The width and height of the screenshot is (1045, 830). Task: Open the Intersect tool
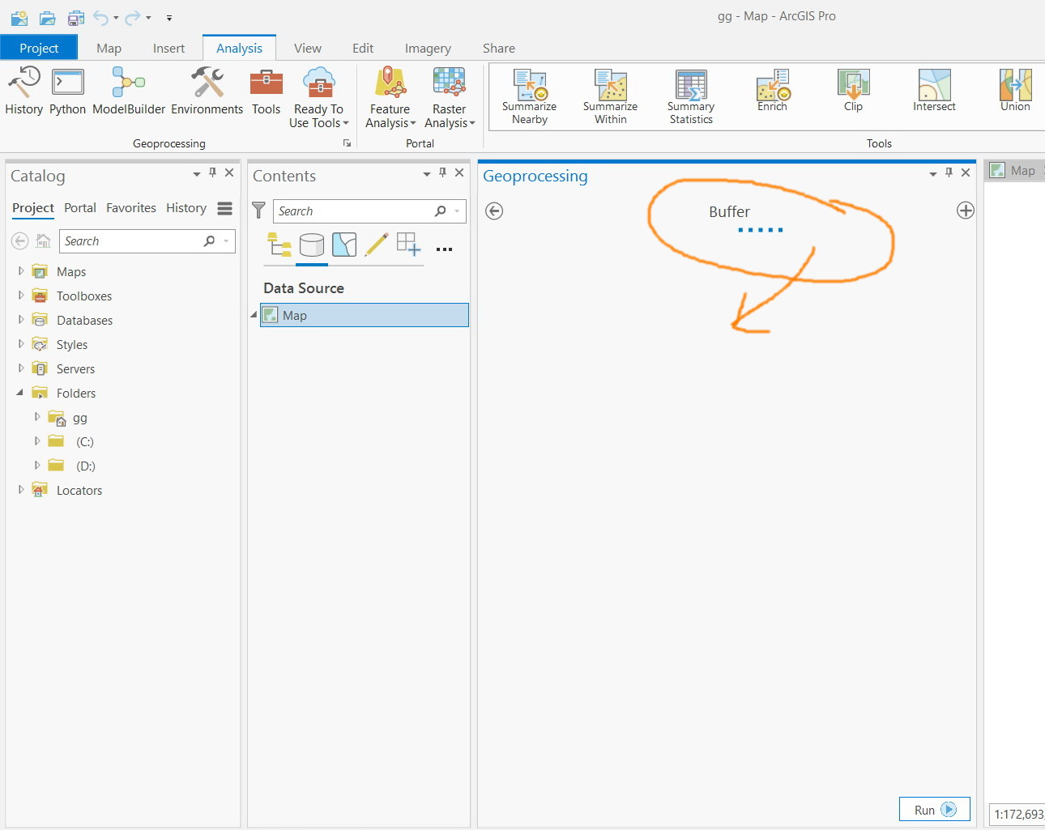[934, 90]
